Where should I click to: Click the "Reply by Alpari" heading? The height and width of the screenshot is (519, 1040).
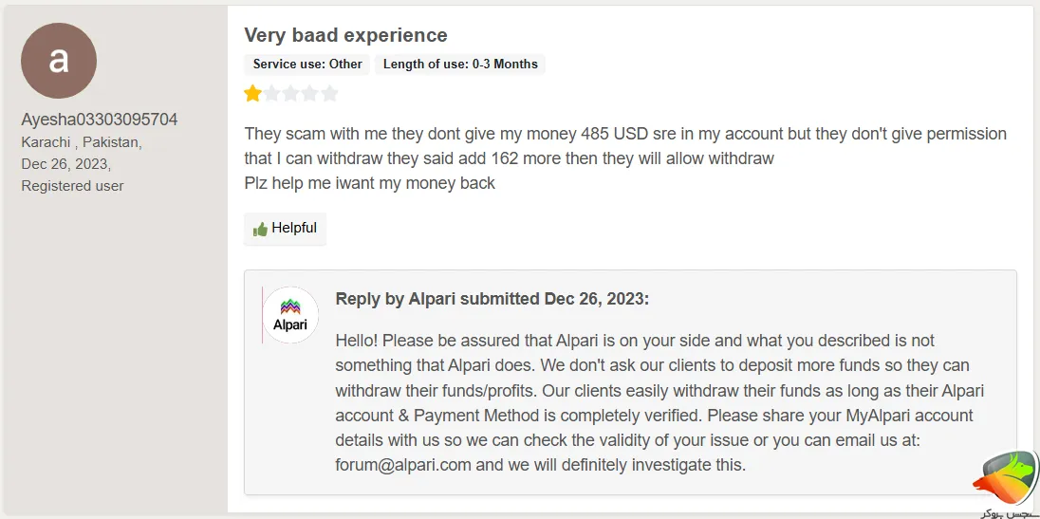tap(492, 299)
